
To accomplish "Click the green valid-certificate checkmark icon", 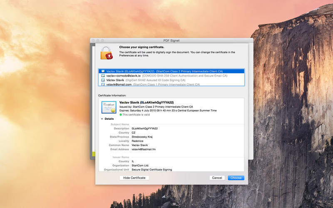I will point(121,114).
